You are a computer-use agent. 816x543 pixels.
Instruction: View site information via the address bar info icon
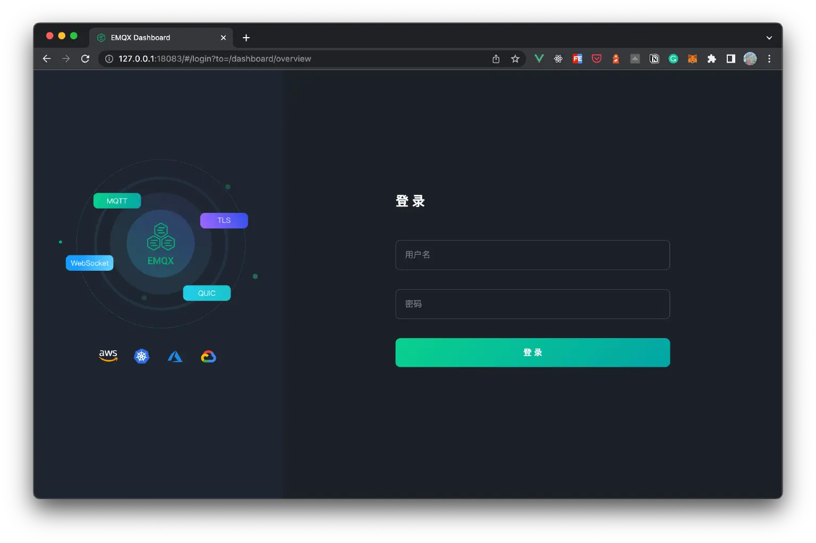(x=109, y=58)
